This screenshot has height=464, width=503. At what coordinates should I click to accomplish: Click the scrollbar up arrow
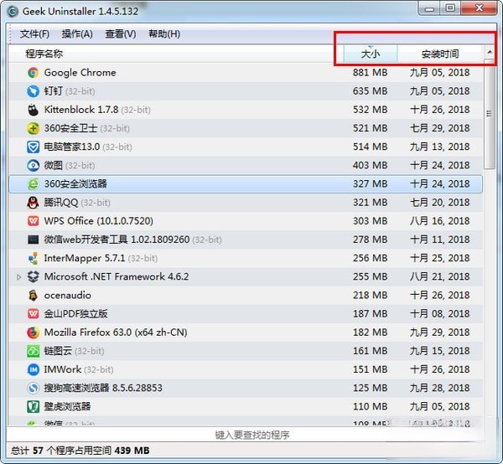click(x=490, y=52)
